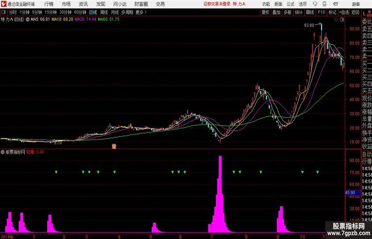Viewport: 372px width, 239px height.
Task: Expand the 特力A indicator settings arrow
Action: 28,20
